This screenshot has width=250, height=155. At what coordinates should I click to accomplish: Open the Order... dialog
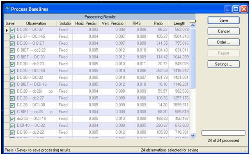point(223,42)
